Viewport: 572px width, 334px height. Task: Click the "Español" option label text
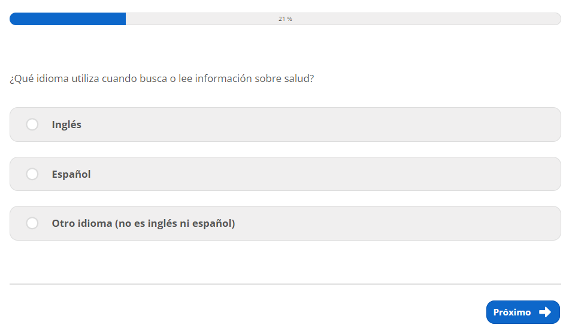tap(71, 174)
